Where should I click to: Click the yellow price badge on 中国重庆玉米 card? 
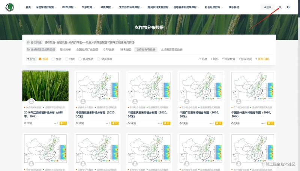click(x=167, y=123)
